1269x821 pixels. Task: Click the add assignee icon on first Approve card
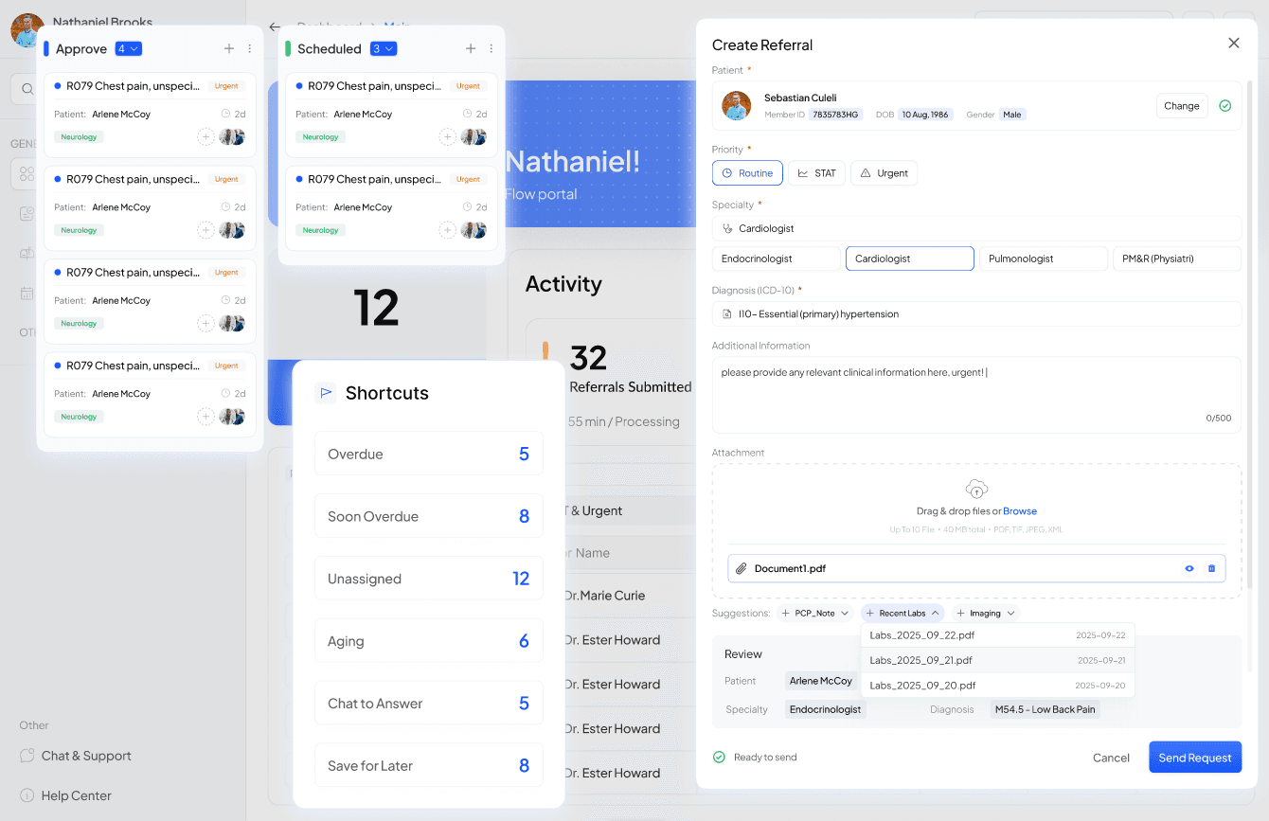(x=206, y=136)
